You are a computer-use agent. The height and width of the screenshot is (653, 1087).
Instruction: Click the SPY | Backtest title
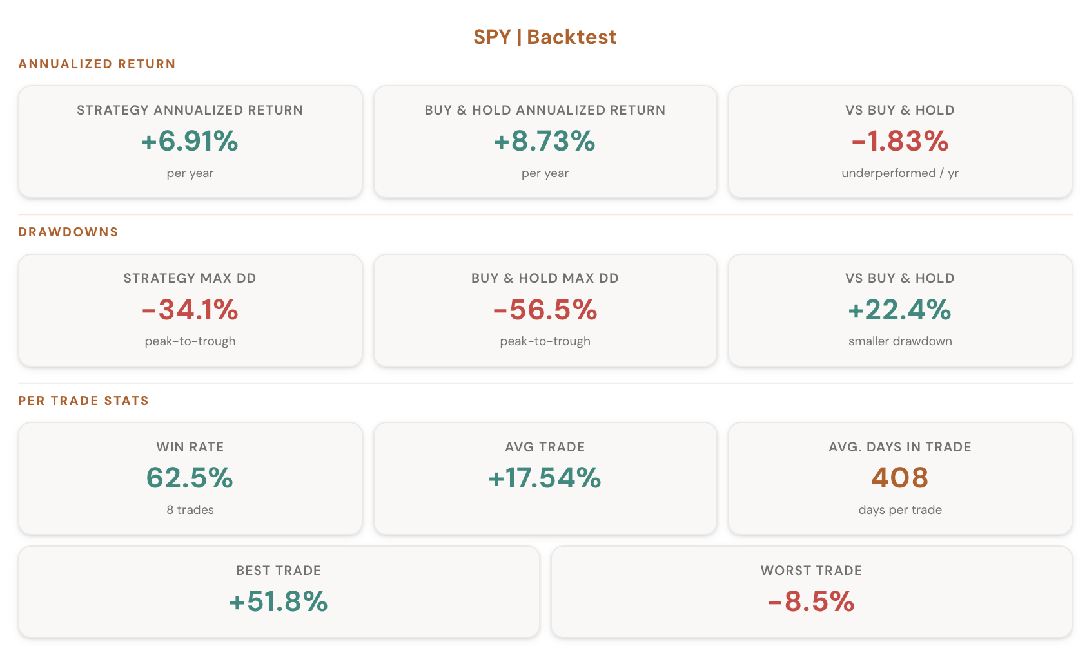545,37
